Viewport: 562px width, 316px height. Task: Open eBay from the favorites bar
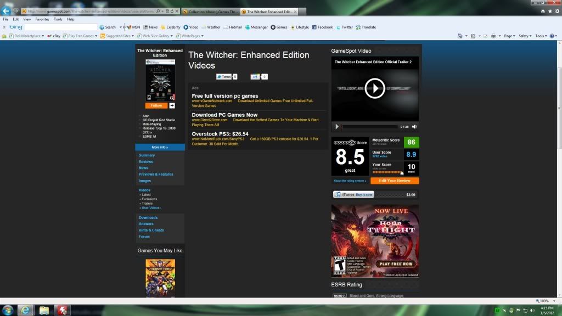point(54,36)
